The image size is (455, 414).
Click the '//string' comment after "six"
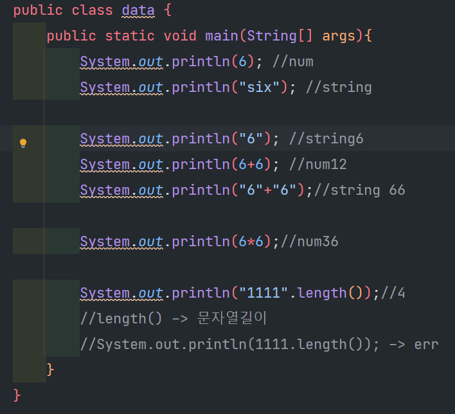[x=339, y=87]
